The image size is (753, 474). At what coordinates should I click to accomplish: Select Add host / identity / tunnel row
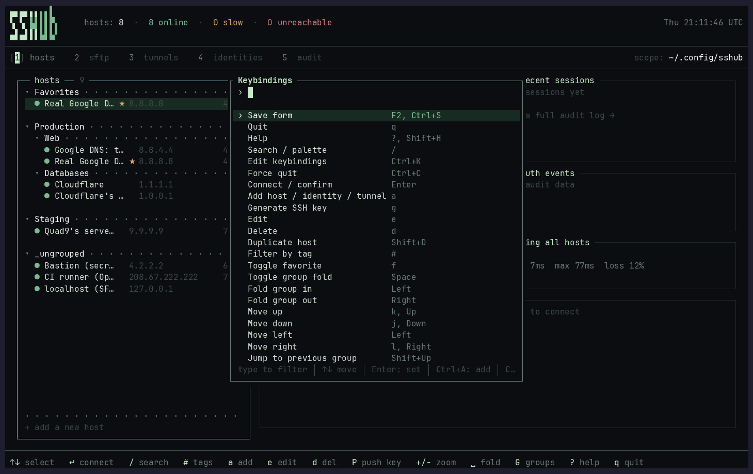pos(377,196)
